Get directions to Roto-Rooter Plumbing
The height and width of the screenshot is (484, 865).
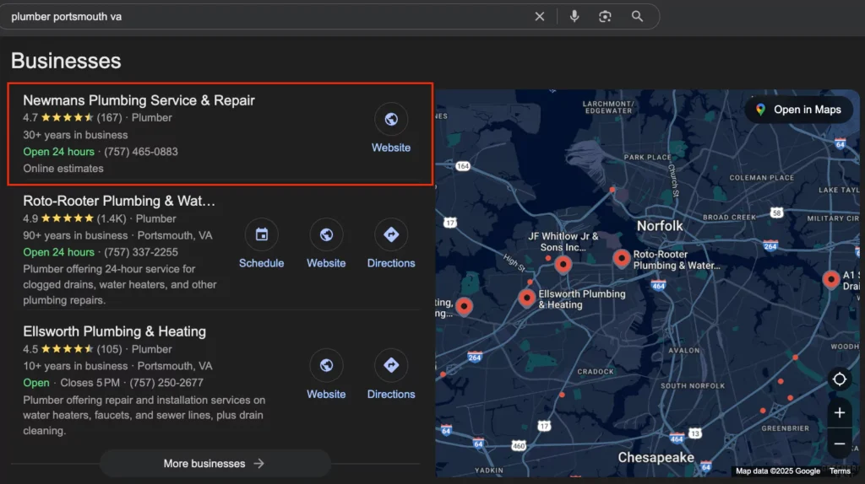(x=391, y=234)
